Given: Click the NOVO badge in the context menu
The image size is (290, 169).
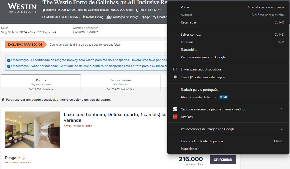Looking at the screenshot, I should click(223, 97).
